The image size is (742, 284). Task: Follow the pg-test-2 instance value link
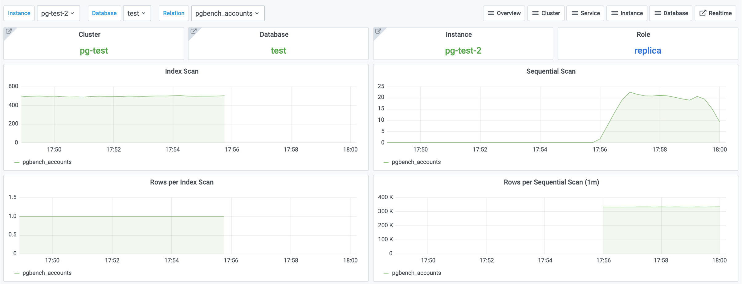(x=463, y=51)
